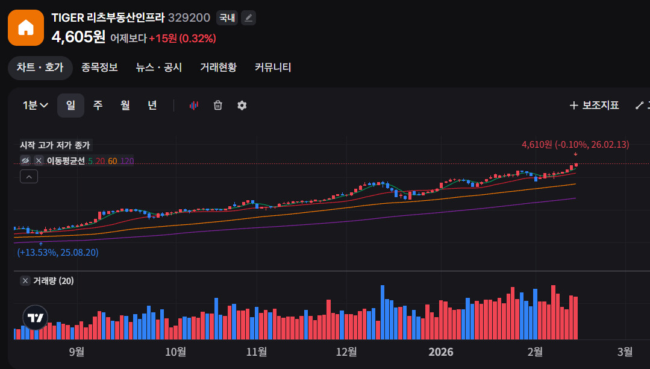The width and height of the screenshot is (650, 369).
Task: Switch to 주 weekly interval
Action: click(98, 106)
